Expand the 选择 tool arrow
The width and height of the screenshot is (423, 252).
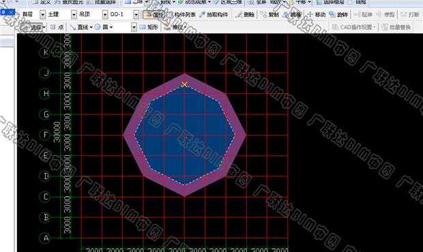pyautogui.click(x=44, y=27)
